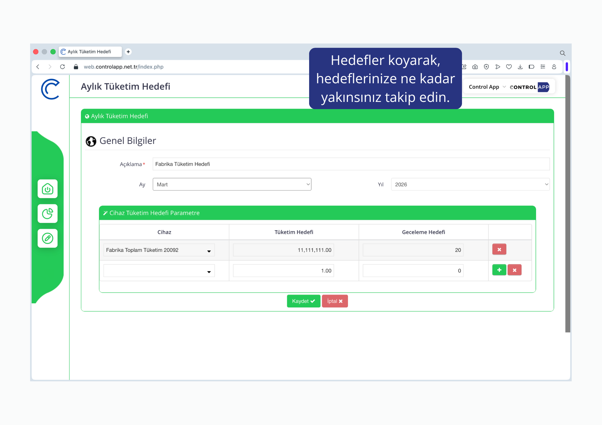The image size is (602, 425).
Task: Click the Genel Bilgiler globe icon
Action: (91, 141)
